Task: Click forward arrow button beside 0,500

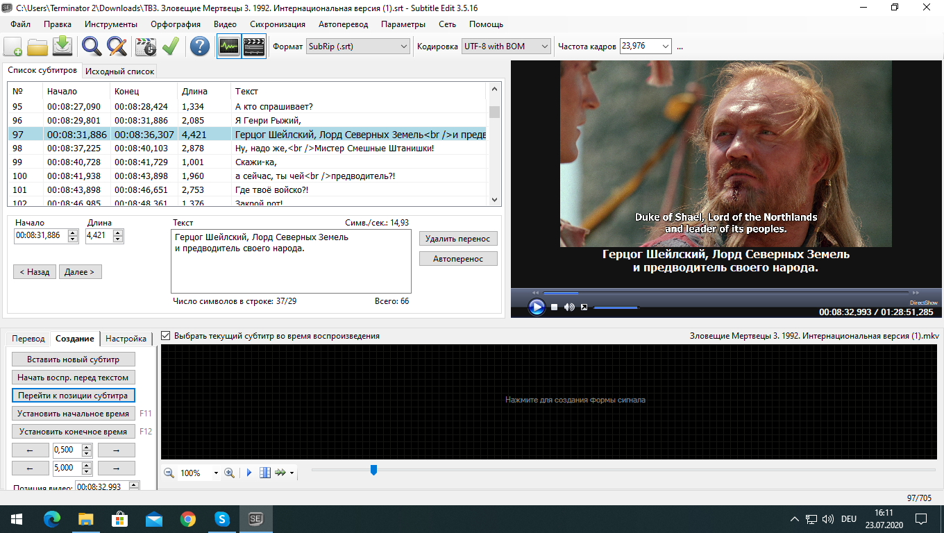Action: [116, 450]
